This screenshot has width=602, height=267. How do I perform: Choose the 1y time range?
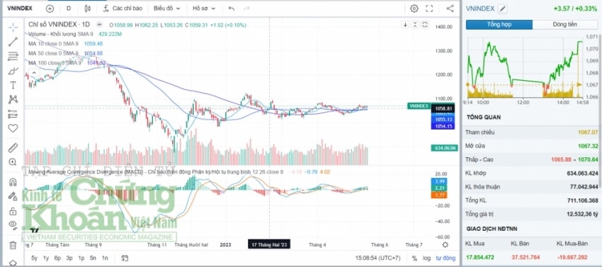pos(46,259)
